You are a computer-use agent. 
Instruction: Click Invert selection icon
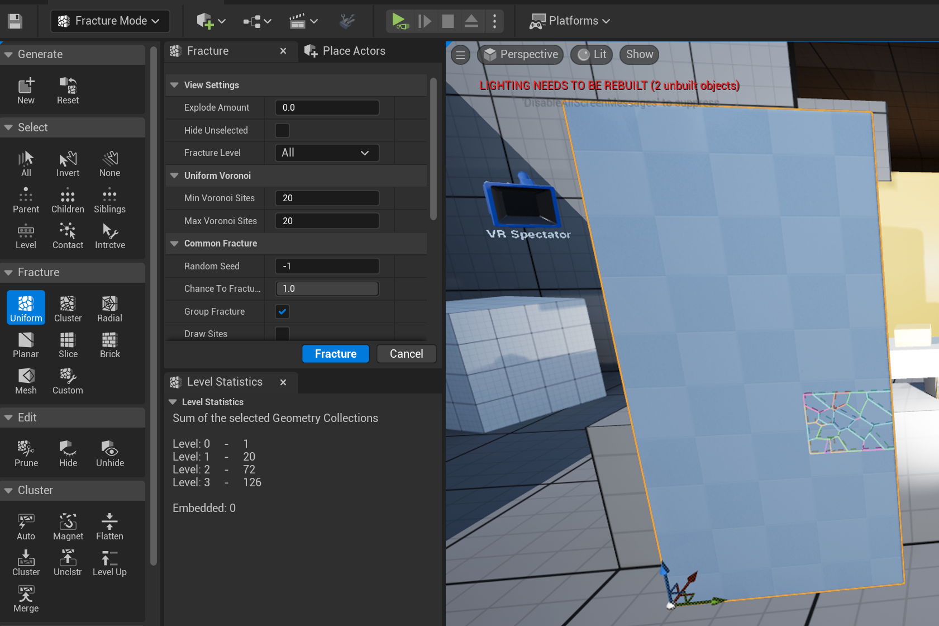pyautogui.click(x=68, y=164)
